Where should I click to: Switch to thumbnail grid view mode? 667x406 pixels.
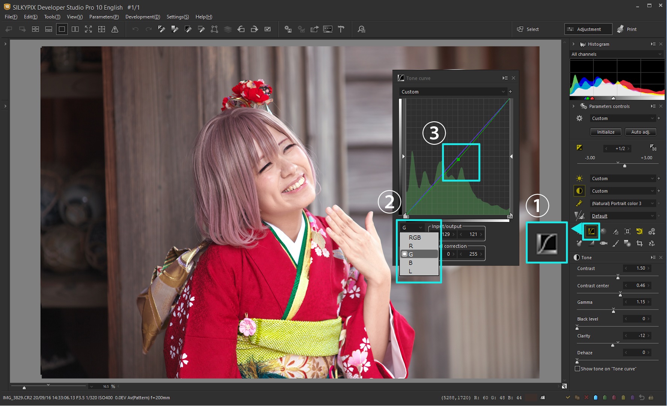[35, 29]
